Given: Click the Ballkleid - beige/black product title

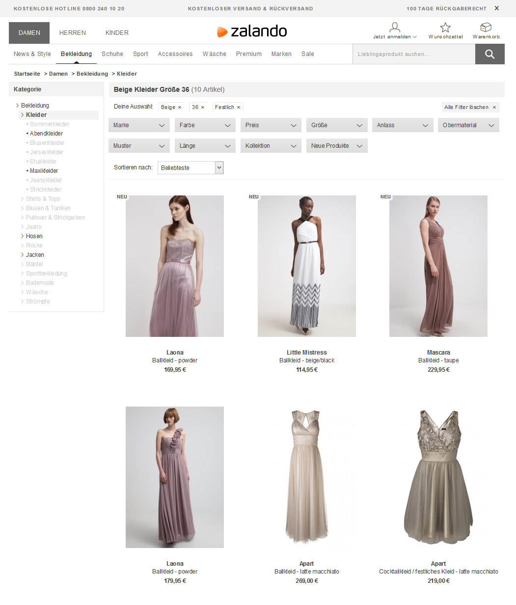Looking at the screenshot, I should coord(307,360).
